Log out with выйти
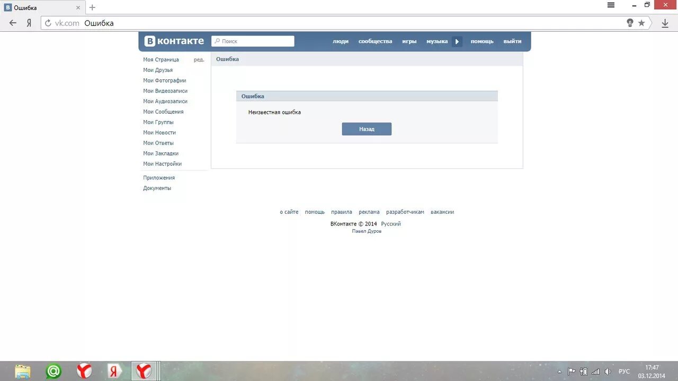The image size is (678, 381). pyautogui.click(x=512, y=41)
